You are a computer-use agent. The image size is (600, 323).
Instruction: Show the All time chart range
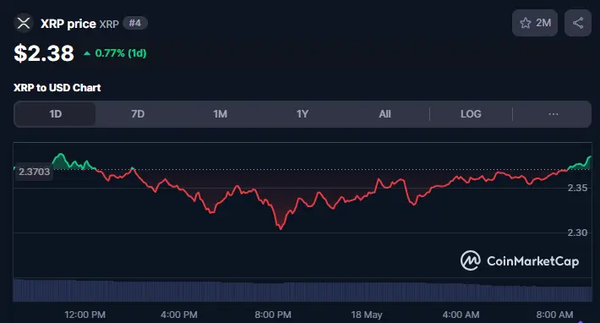tap(385, 114)
